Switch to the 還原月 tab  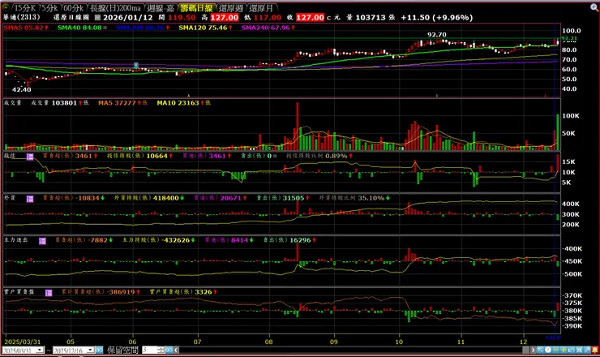click(x=262, y=7)
